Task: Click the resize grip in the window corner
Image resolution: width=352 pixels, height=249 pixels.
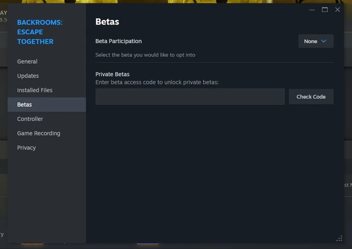Action: click(x=340, y=239)
